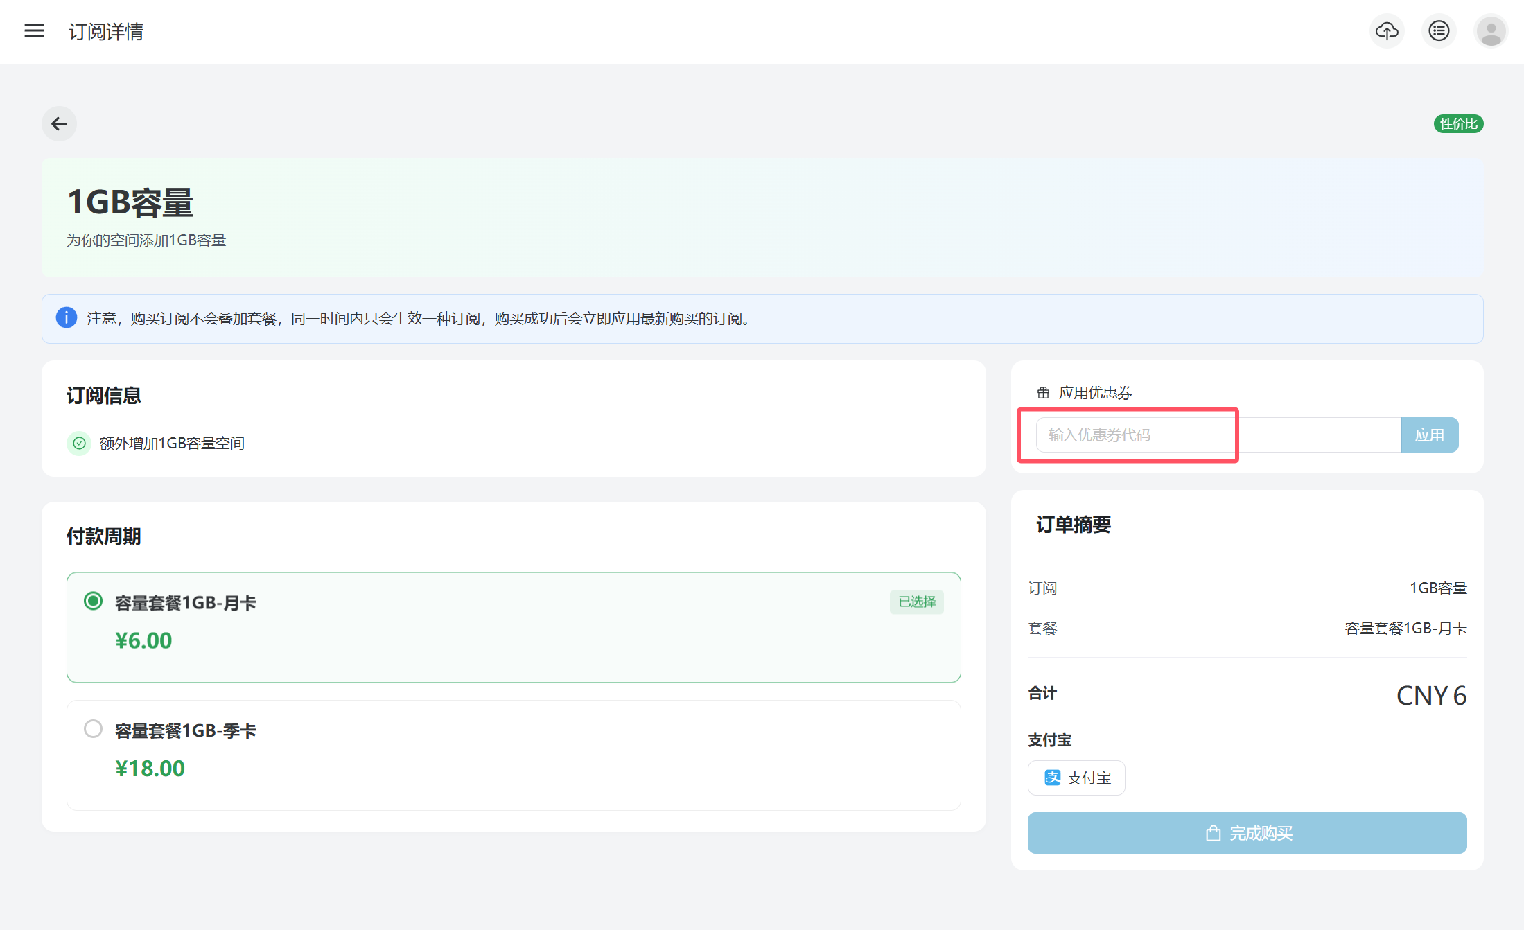Click the 订阅 label in order summary
Screen dimensions: 1524x930
pyautogui.click(x=1042, y=588)
